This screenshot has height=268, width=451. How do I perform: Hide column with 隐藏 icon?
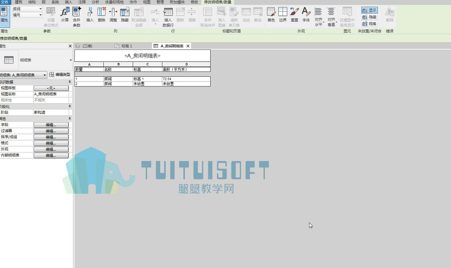pos(125,15)
